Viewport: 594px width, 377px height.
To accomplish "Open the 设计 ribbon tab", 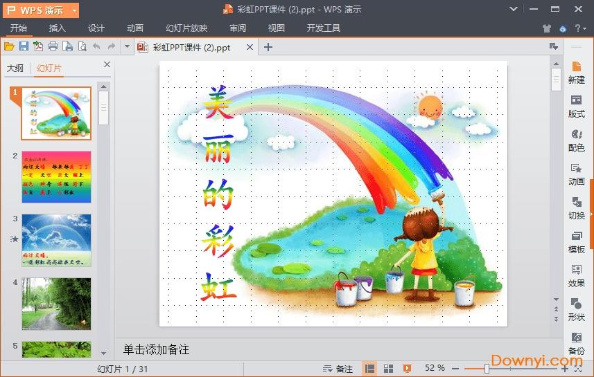I will tap(96, 28).
